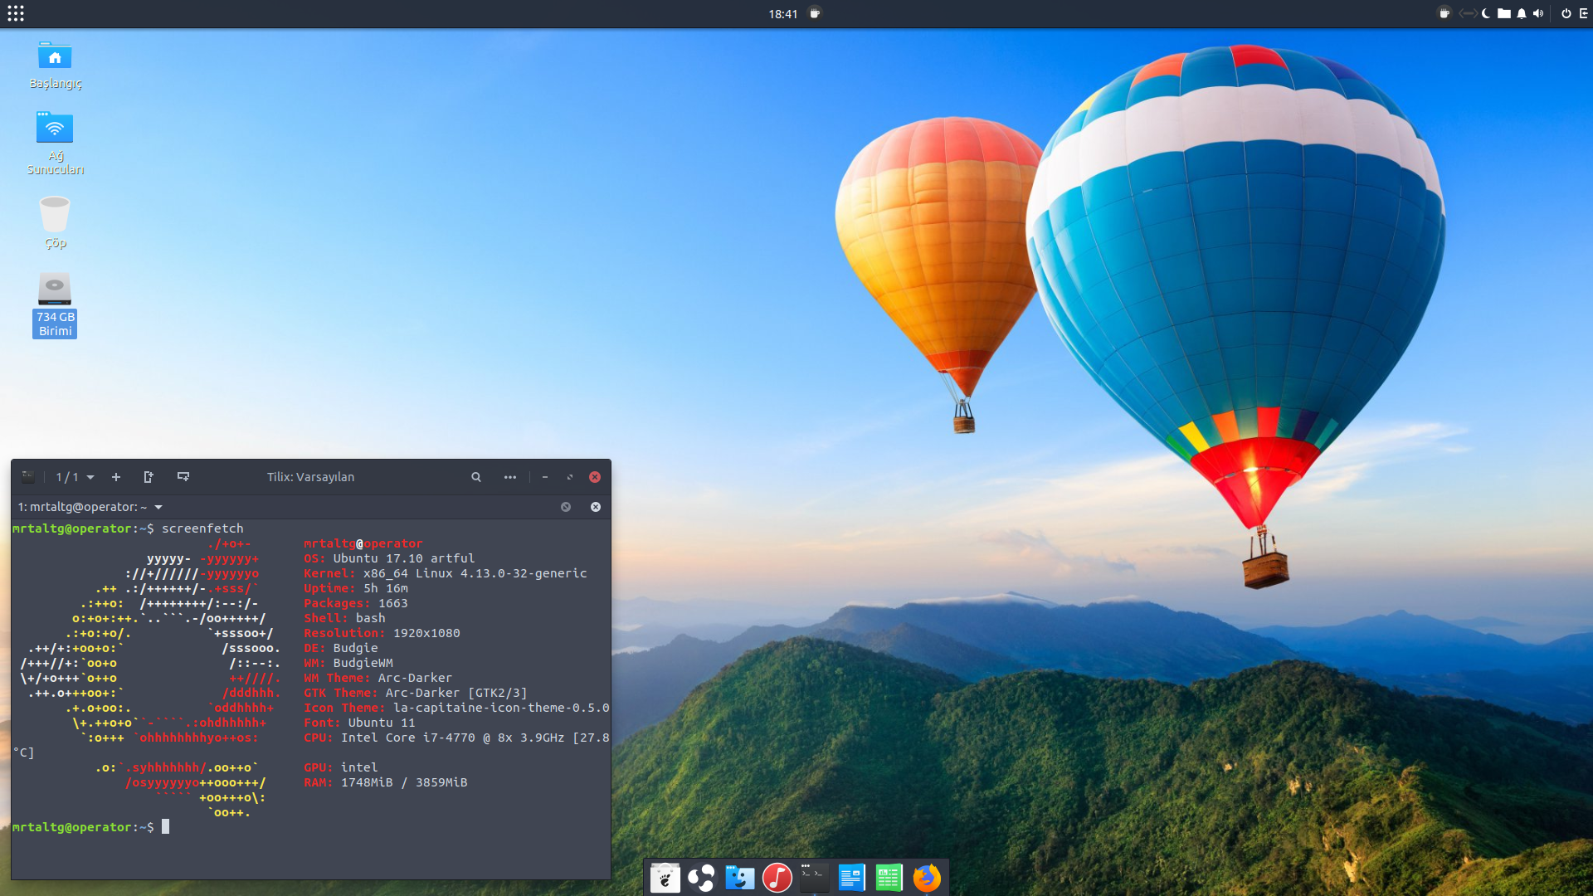Open the volume speaker control
The image size is (1593, 896).
pos(1538,13)
